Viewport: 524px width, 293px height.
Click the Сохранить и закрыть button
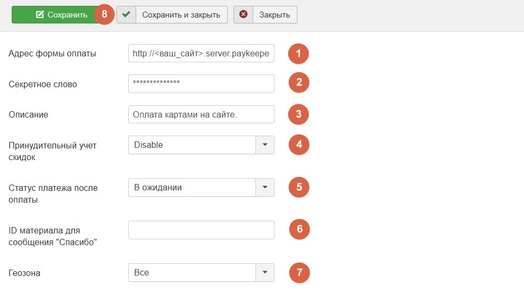pos(181,15)
